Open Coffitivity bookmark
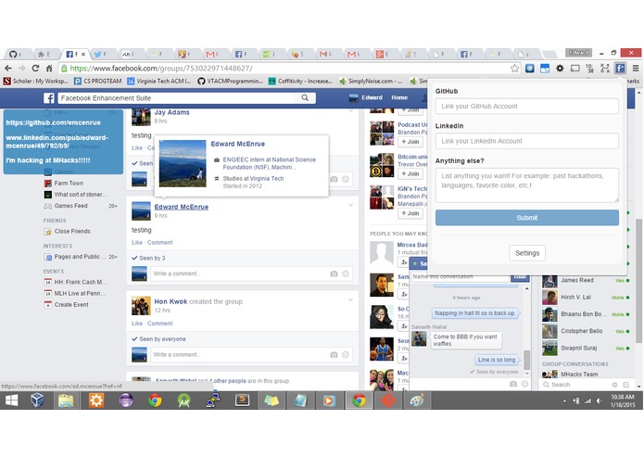644x458 pixels. 300,81
